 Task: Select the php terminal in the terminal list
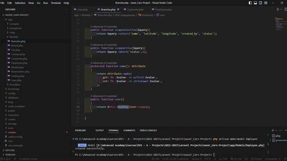278,136
